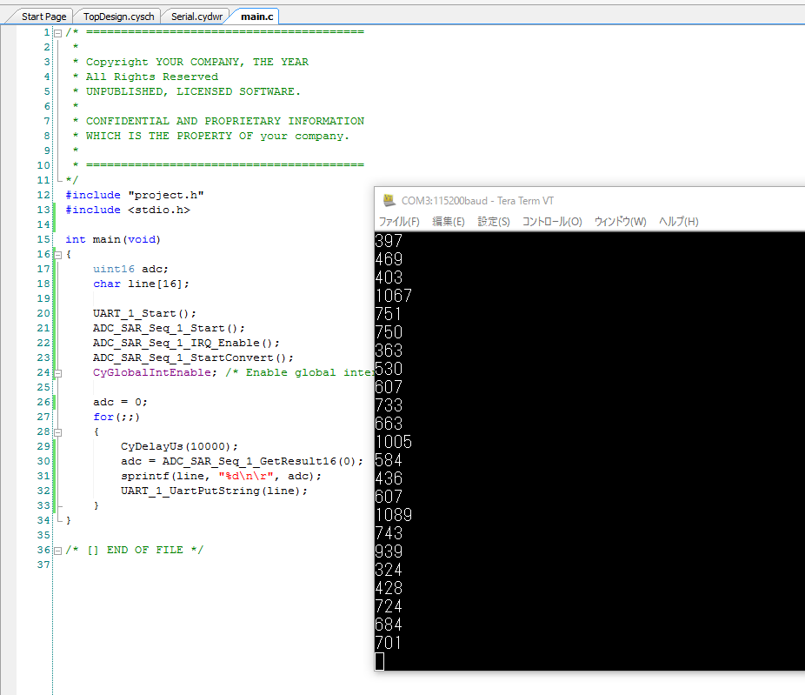Screen dimensions: 805x695
Task: Click the ADC_SAR_Seq_1_IRQ_Enable(); call
Action: click(186, 343)
